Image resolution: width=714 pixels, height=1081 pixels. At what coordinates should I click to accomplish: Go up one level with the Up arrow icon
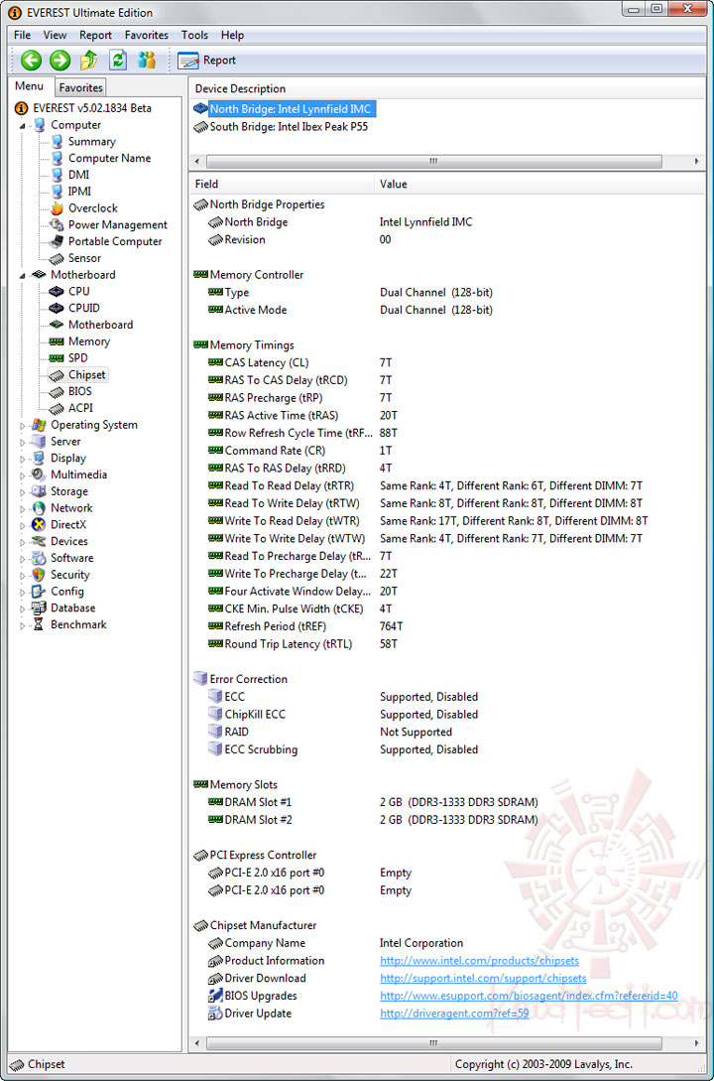click(89, 61)
